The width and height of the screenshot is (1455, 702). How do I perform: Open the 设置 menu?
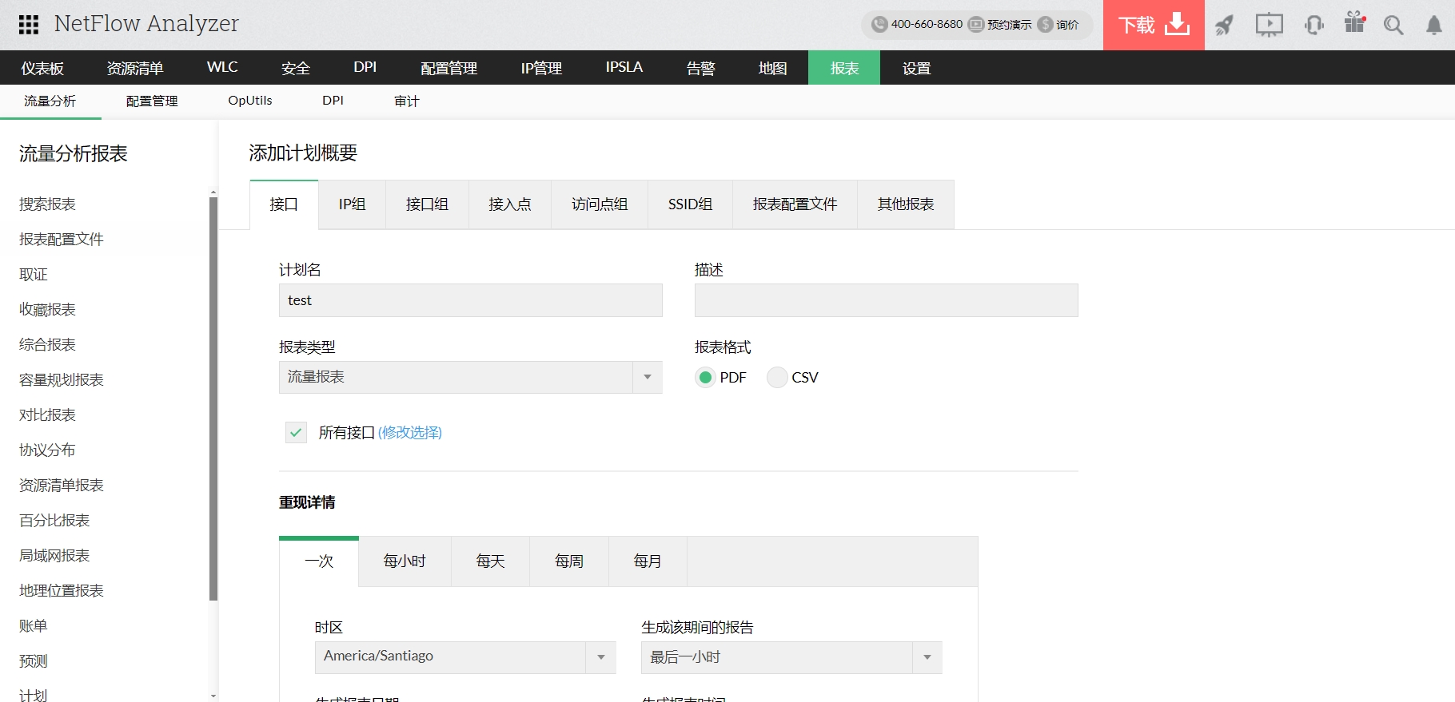(x=917, y=68)
